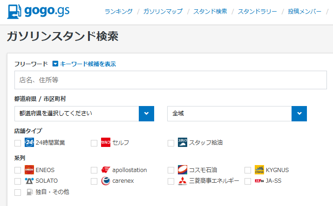Viewport: 333px width, 206px height.
Task: Open the 全域 city area dropdown
Action: point(237,113)
